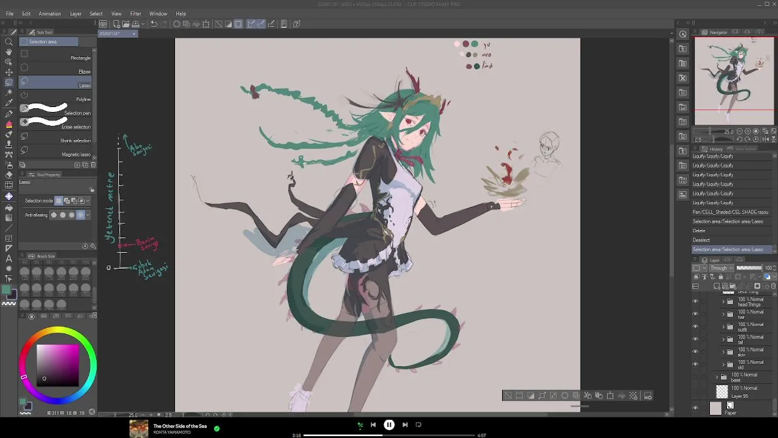Select the Ruler tool
The width and height of the screenshot is (778, 438).
(x=9, y=248)
